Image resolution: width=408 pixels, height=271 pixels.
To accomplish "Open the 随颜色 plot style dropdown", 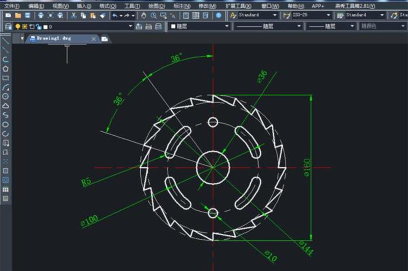I will pos(403,26).
